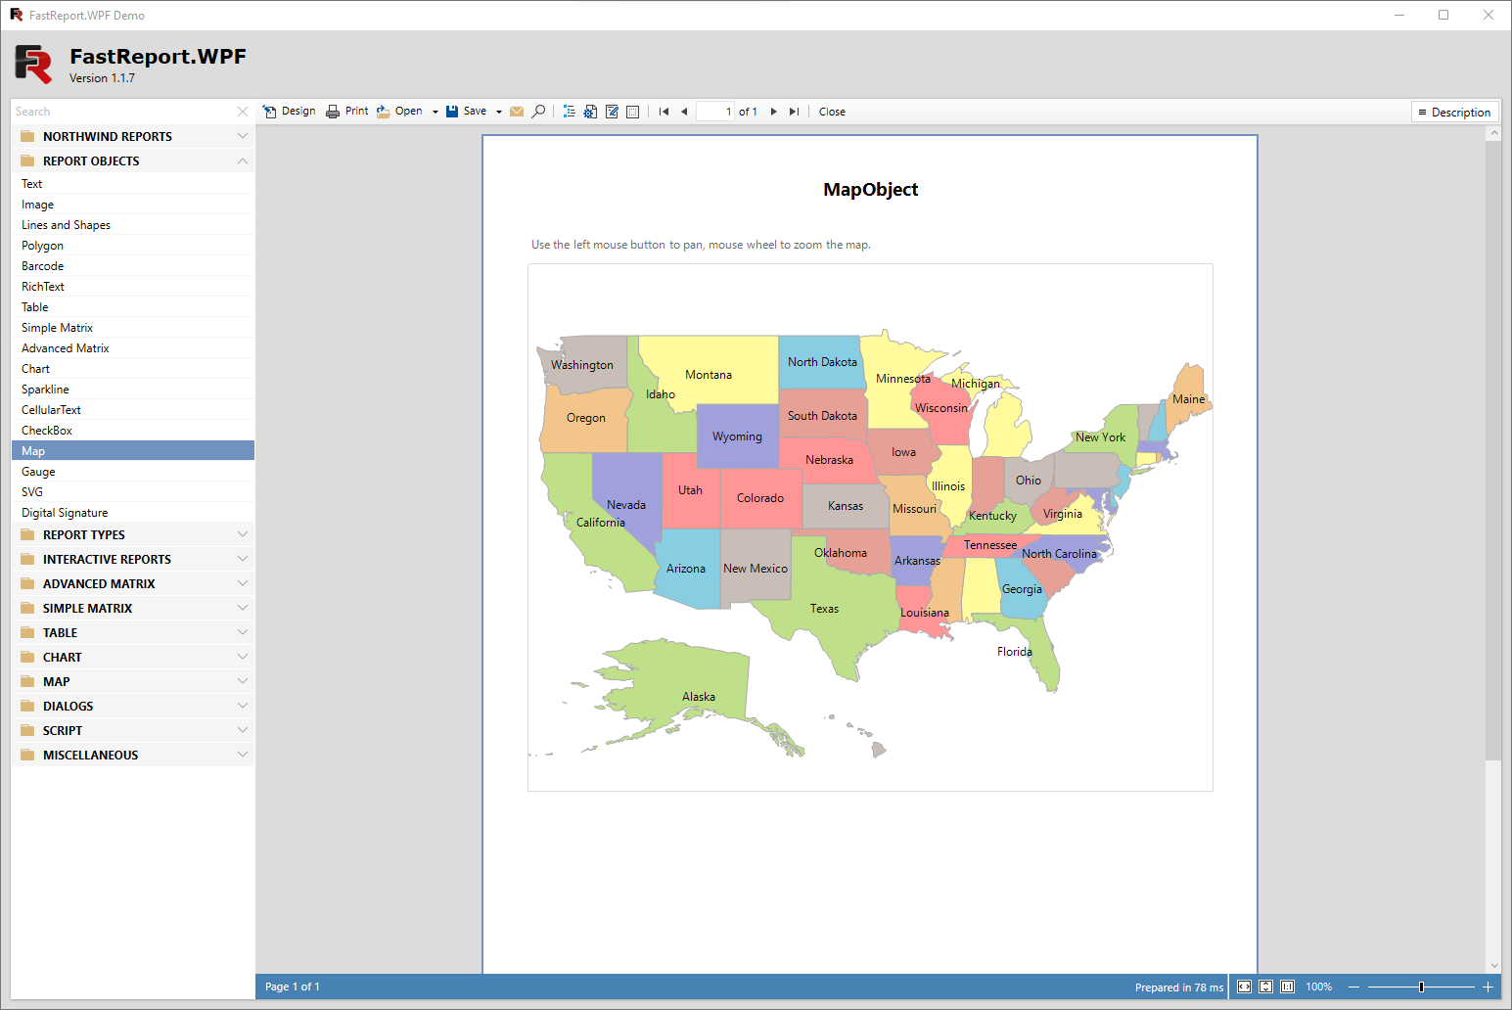Open the Save dropdown arrow
The height and width of the screenshot is (1010, 1512).
coord(499,112)
